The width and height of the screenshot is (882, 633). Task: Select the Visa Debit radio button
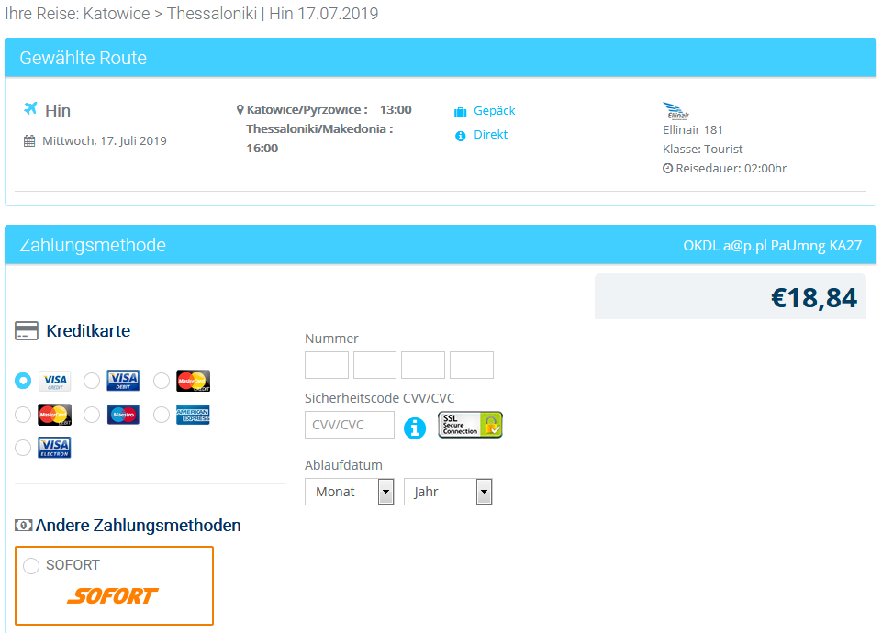coord(92,381)
